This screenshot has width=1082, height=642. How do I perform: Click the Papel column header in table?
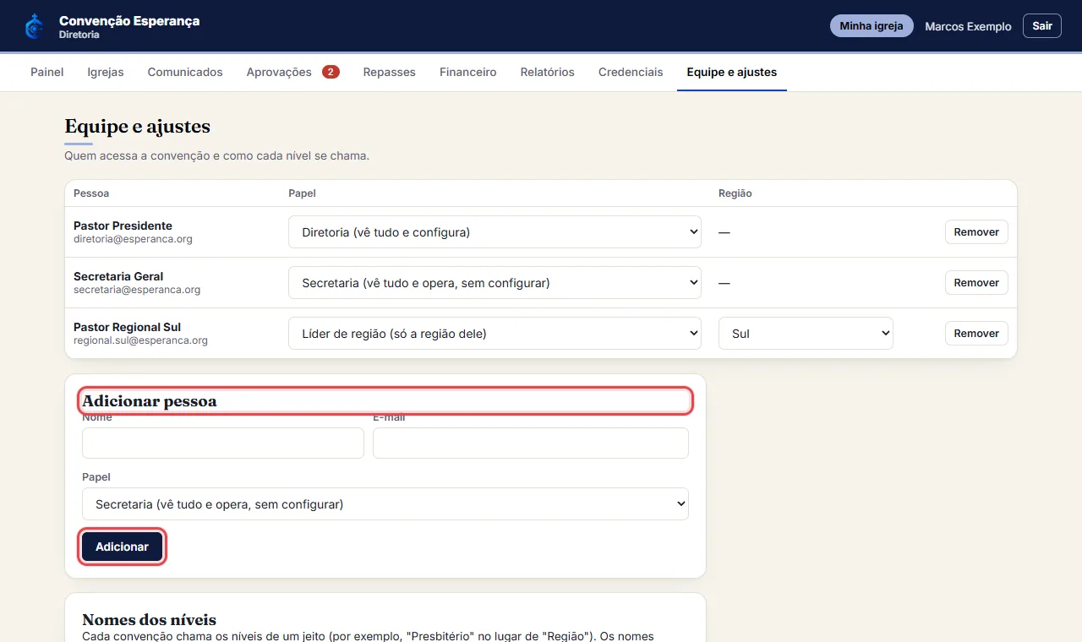click(302, 193)
